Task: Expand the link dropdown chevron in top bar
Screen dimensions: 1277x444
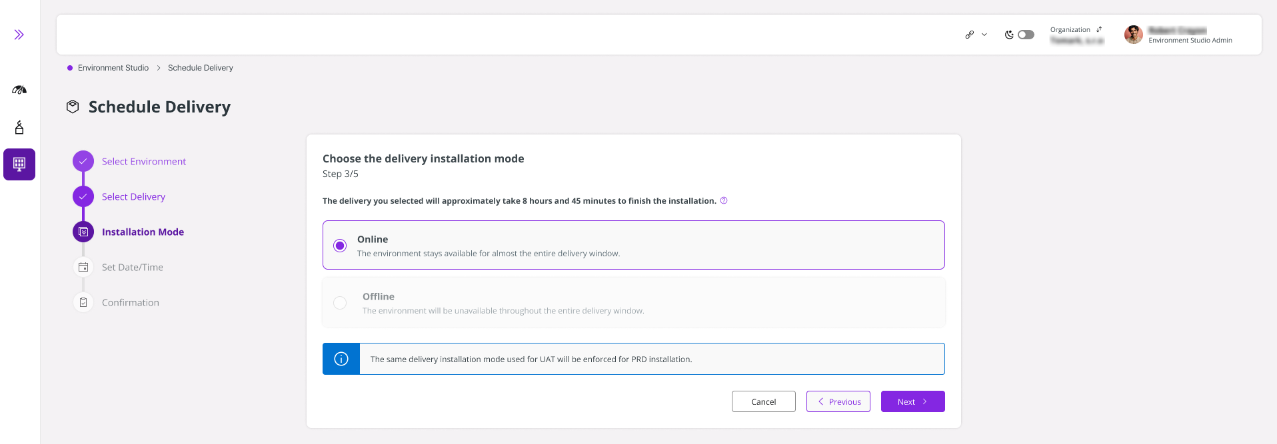Action: click(x=984, y=35)
